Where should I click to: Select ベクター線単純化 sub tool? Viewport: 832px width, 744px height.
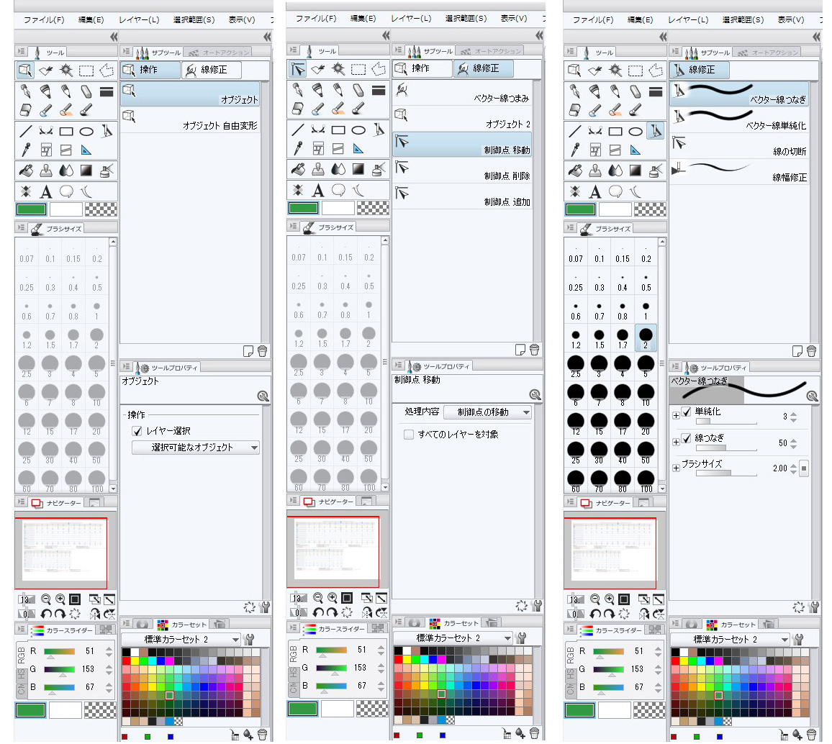[x=740, y=119]
